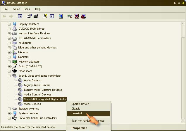The width and height of the screenshot is (186, 131).
Task: Select Update Driver... in context menu
Action: coord(81,104)
